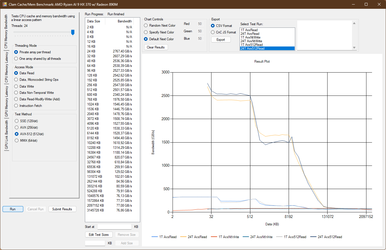The image size is (386, 250).
Task: Click the 1024 KB row in results list
Action: (109, 104)
